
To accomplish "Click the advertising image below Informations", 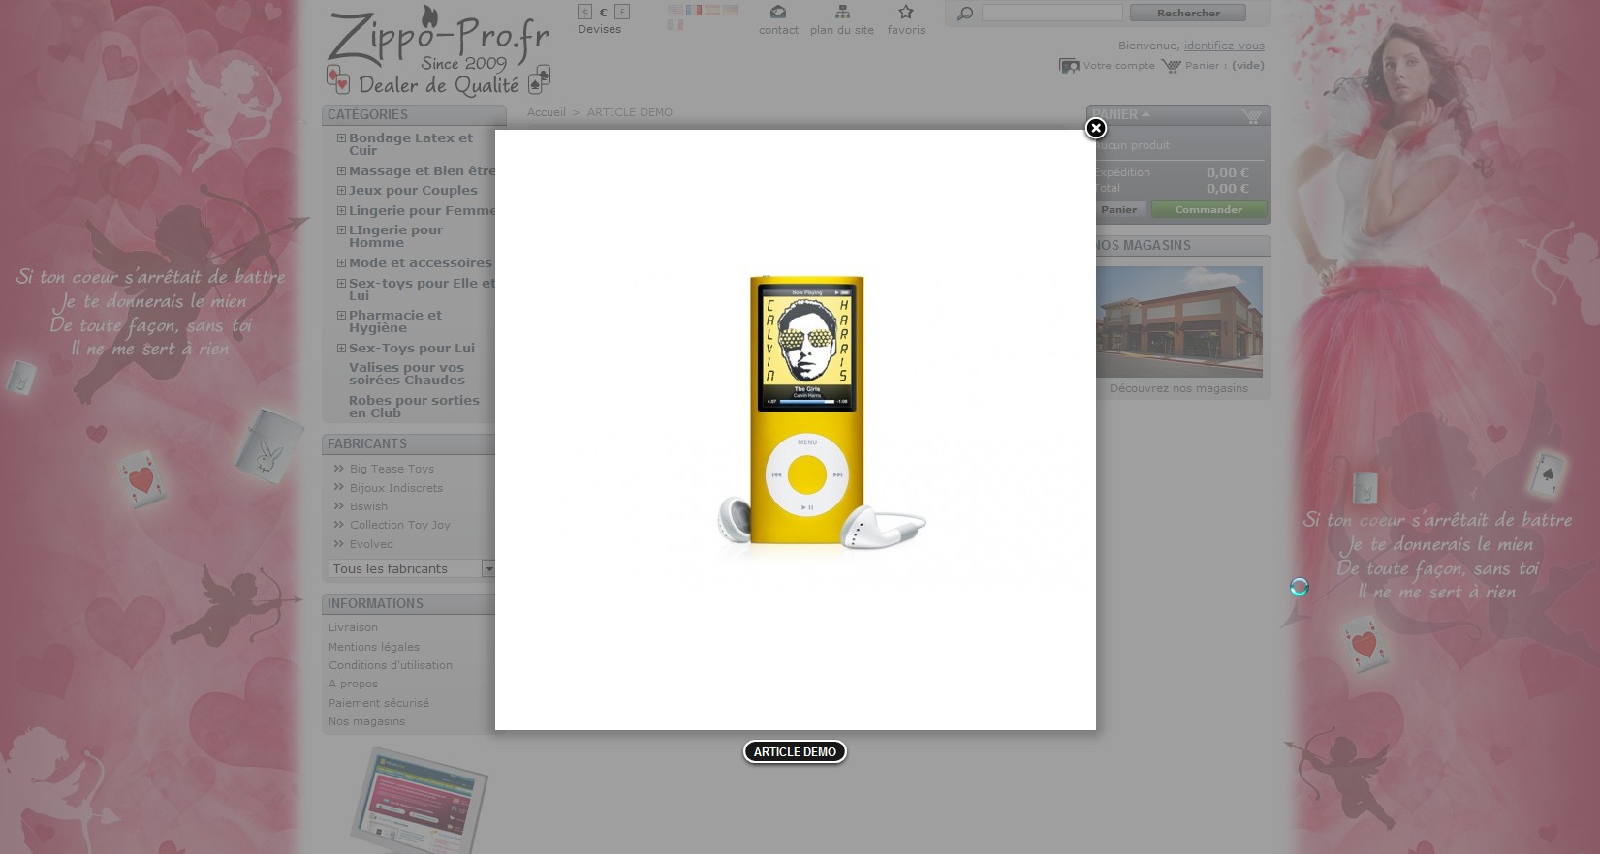I will [x=419, y=800].
